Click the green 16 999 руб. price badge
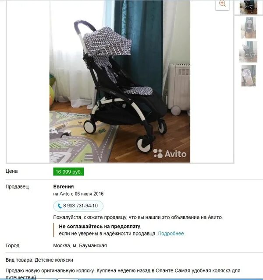263x280 pixels. click(68, 172)
